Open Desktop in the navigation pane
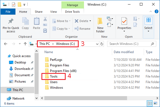Screen dimensions: 160x107 (18, 62)
